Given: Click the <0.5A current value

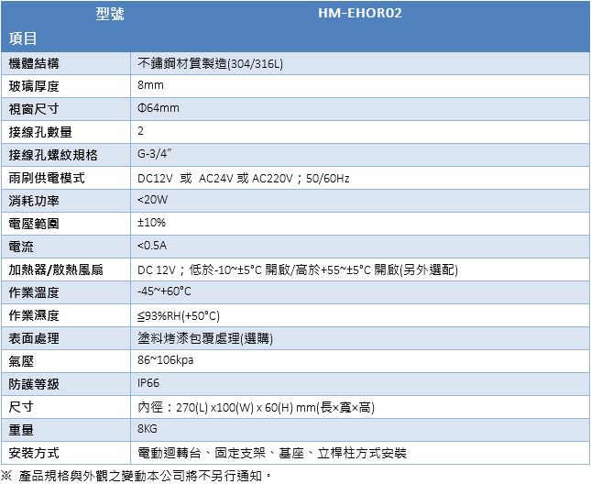Looking at the screenshot, I should 152,246.
